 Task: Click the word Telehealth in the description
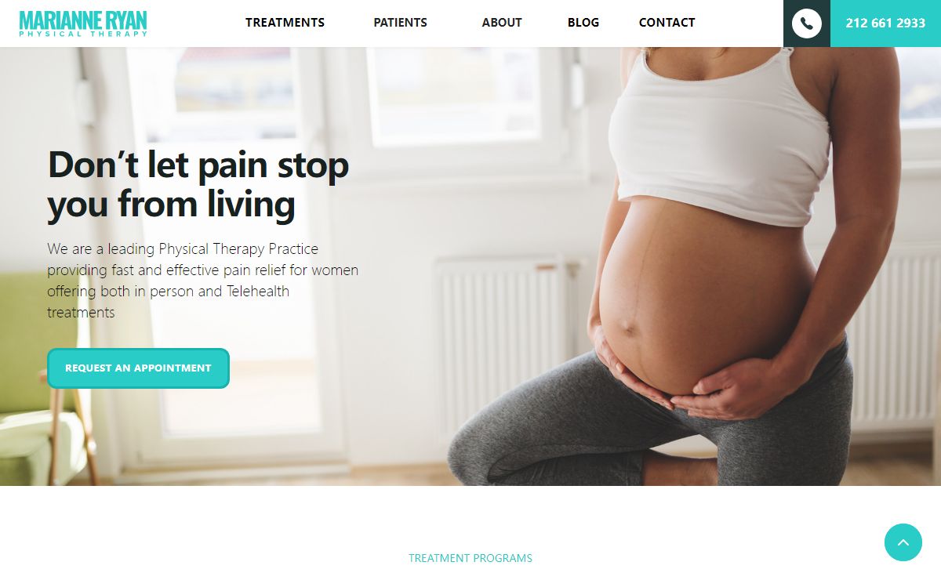coord(258,292)
